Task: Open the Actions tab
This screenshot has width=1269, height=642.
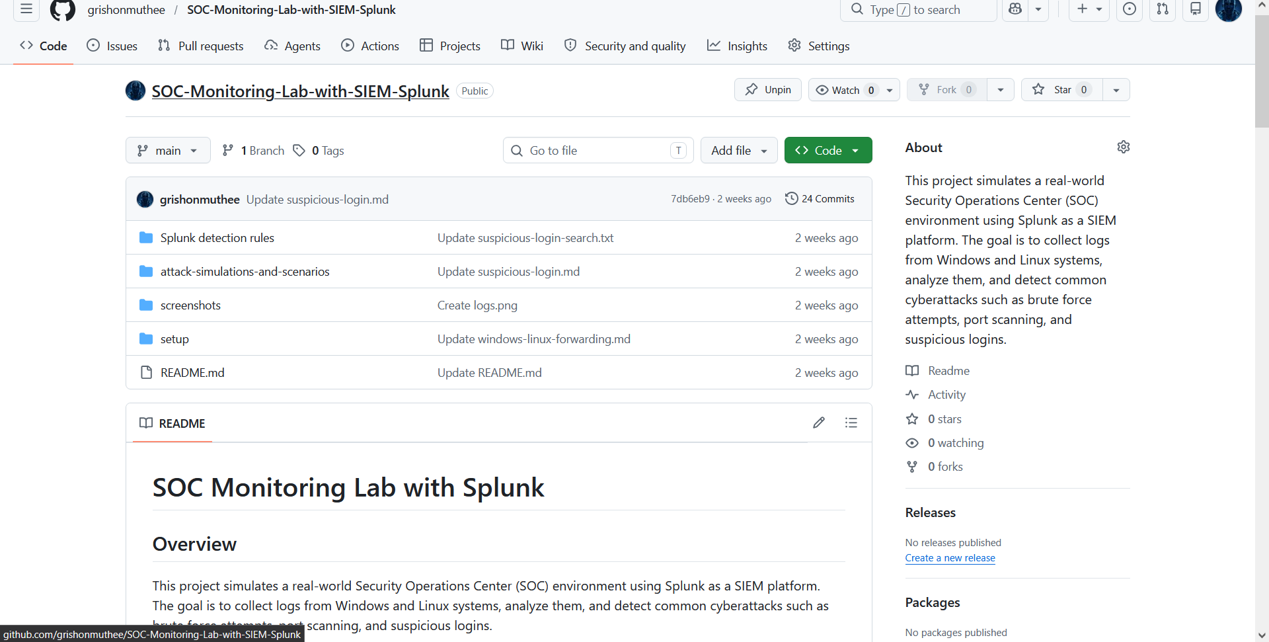Action: 370,46
